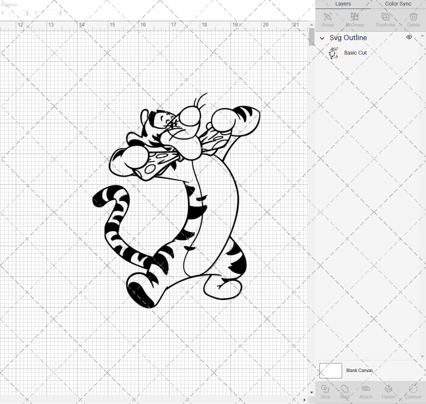Click the Layers panel scroll up arrow
The width and height of the screenshot is (426, 404).
tap(422, 36)
